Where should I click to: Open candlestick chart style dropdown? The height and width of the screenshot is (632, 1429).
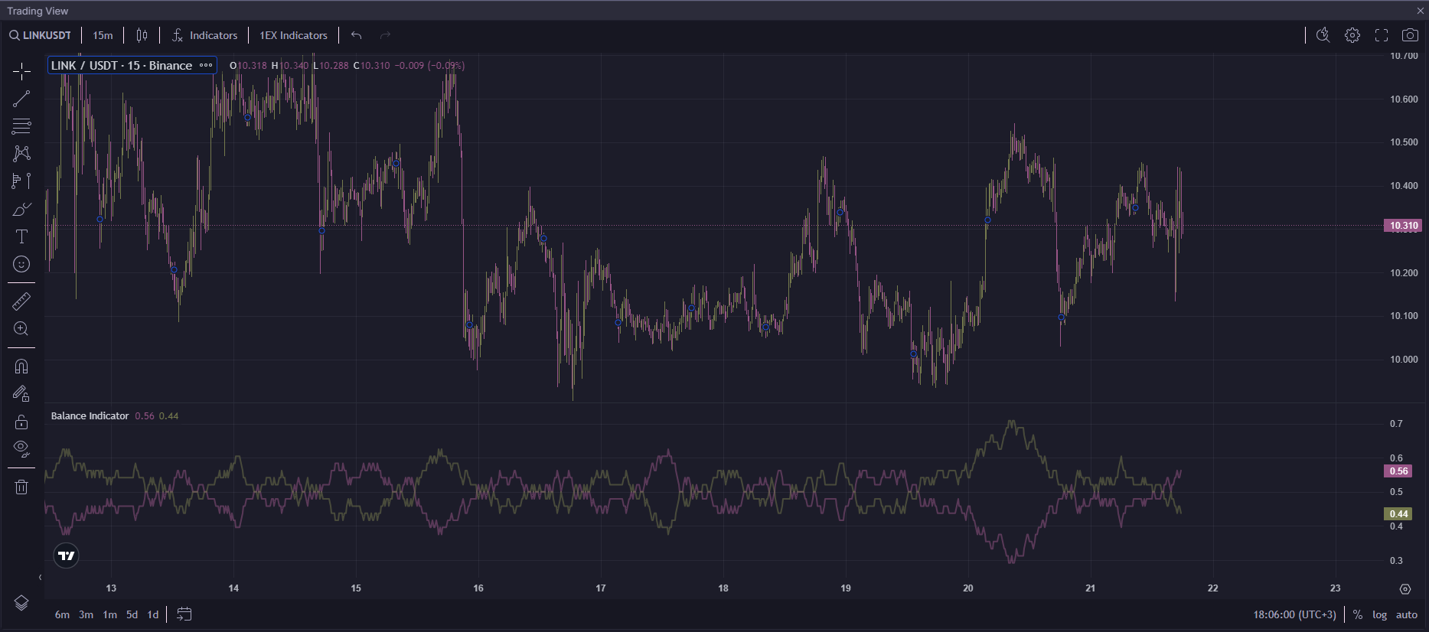pyautogui.click(x=142, y=35)
